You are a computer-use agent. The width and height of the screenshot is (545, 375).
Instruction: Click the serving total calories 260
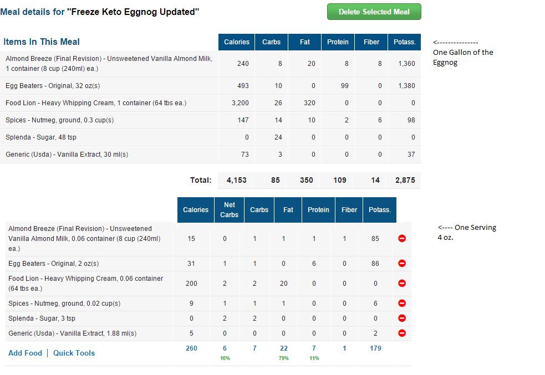click(191, 348)
